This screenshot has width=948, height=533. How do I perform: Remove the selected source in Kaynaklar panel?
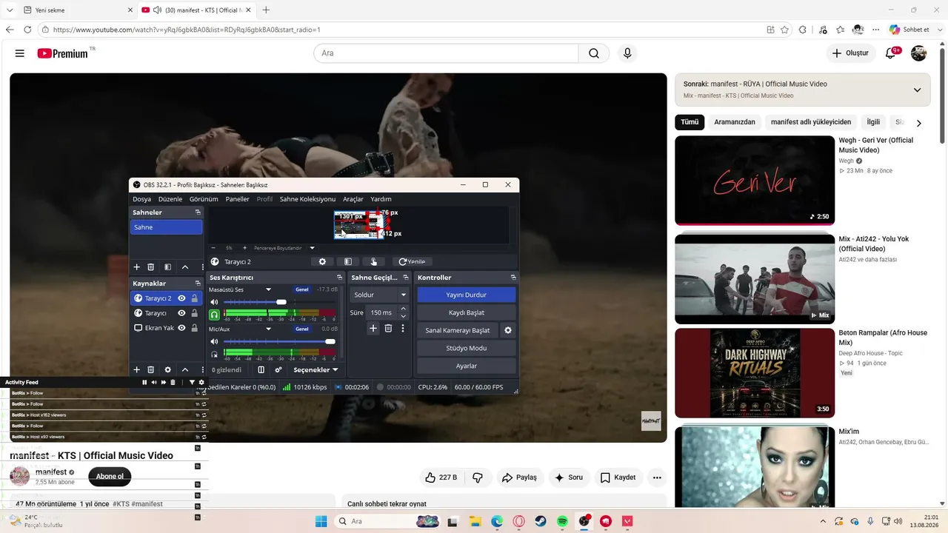(151, 369)
